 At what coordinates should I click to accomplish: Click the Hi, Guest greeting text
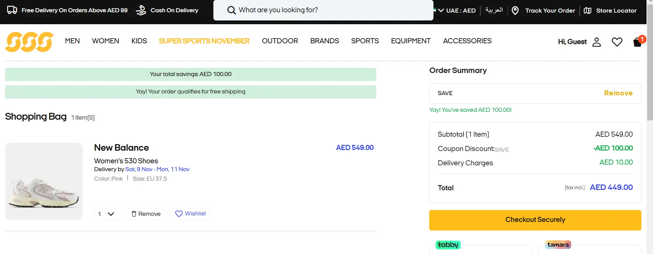point(572,42)
